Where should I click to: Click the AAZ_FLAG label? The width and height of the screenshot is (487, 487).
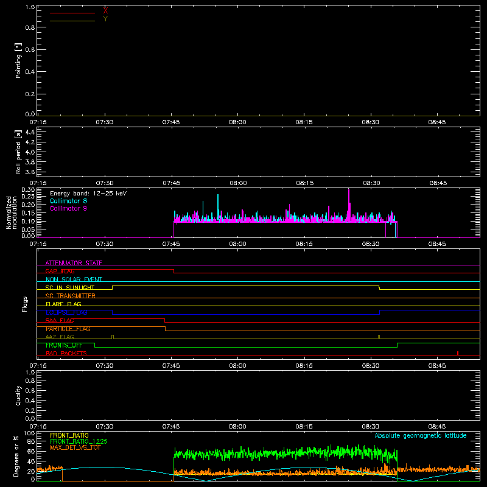pos(60,337)
